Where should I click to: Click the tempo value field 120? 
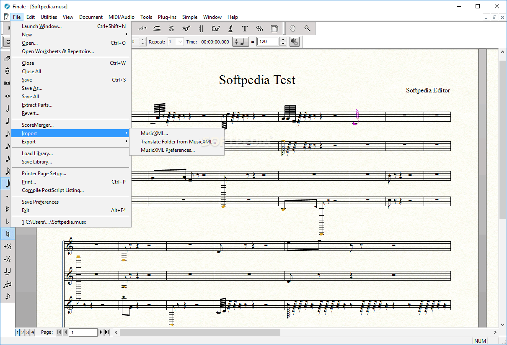tap(268, 42)
